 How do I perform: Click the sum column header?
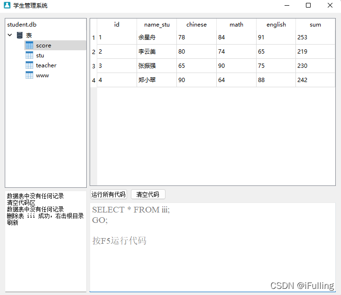click(315, 25)
